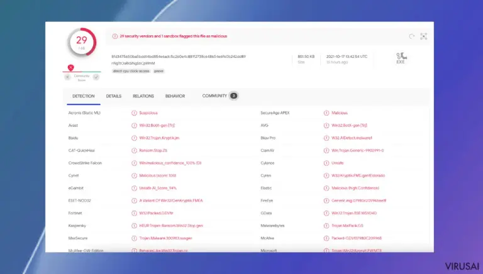The width and height of the screenshot is (483, 274).
Task: Click the file hash text
Action: click(179, 57)
